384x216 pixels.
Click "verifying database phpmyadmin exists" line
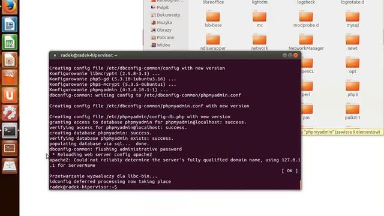[111, 139]
